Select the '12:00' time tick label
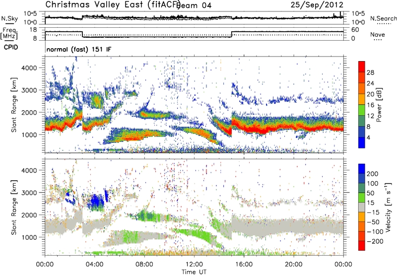Image resolution: width=397 pixels, height=275 pixels. click(x=194, y=265)
